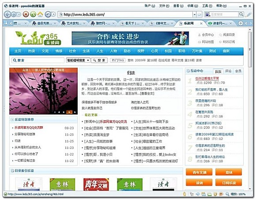Click the browser back arrow button
Viewport: 256px width, 200px height.
click(8, 15)
